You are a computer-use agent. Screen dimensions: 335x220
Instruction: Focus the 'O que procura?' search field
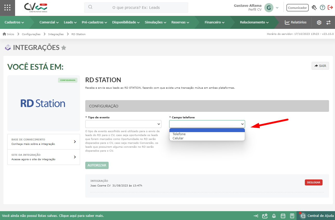[x=136, y=8]
